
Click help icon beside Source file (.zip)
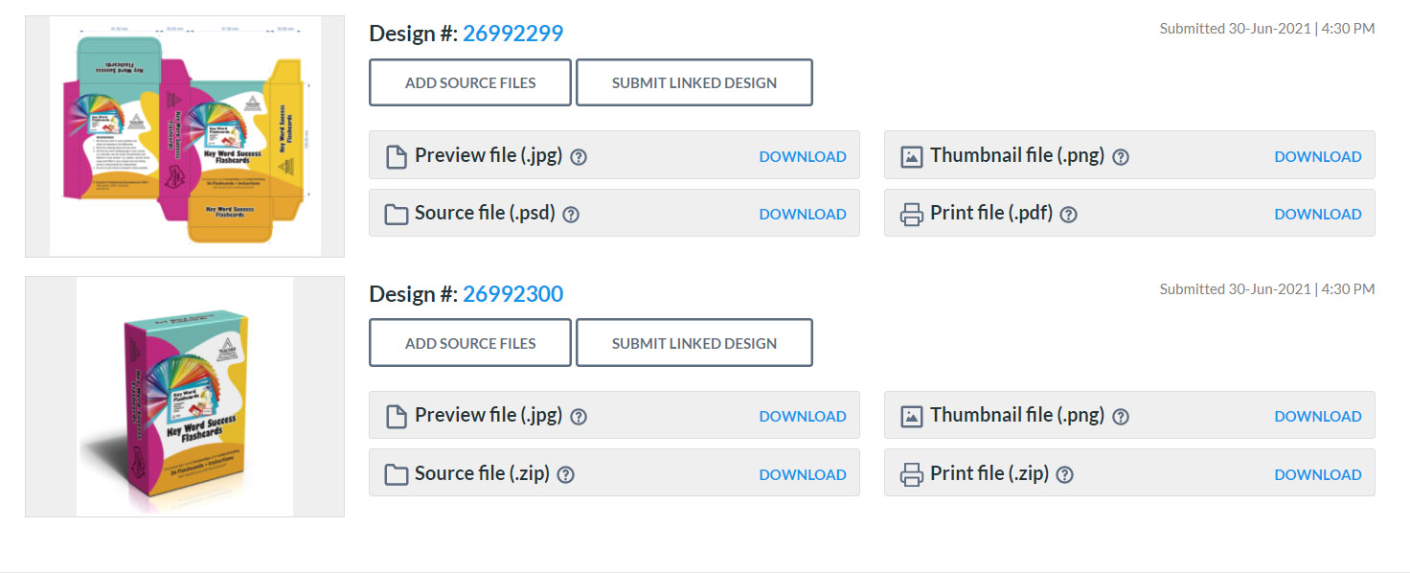pyautogui.click(x=565, y=474)
